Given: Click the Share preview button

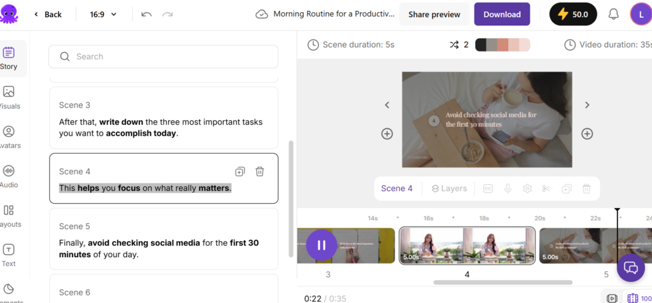Looking at the screenshot, I should coord(434,14).
